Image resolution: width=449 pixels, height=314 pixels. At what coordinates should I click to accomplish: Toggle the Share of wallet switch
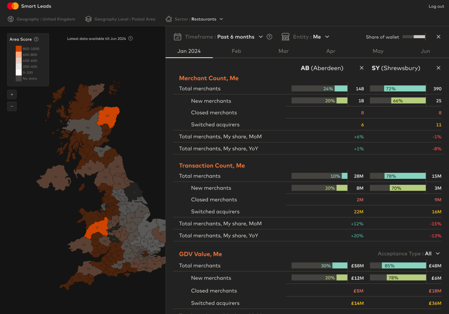click(414, 37)
